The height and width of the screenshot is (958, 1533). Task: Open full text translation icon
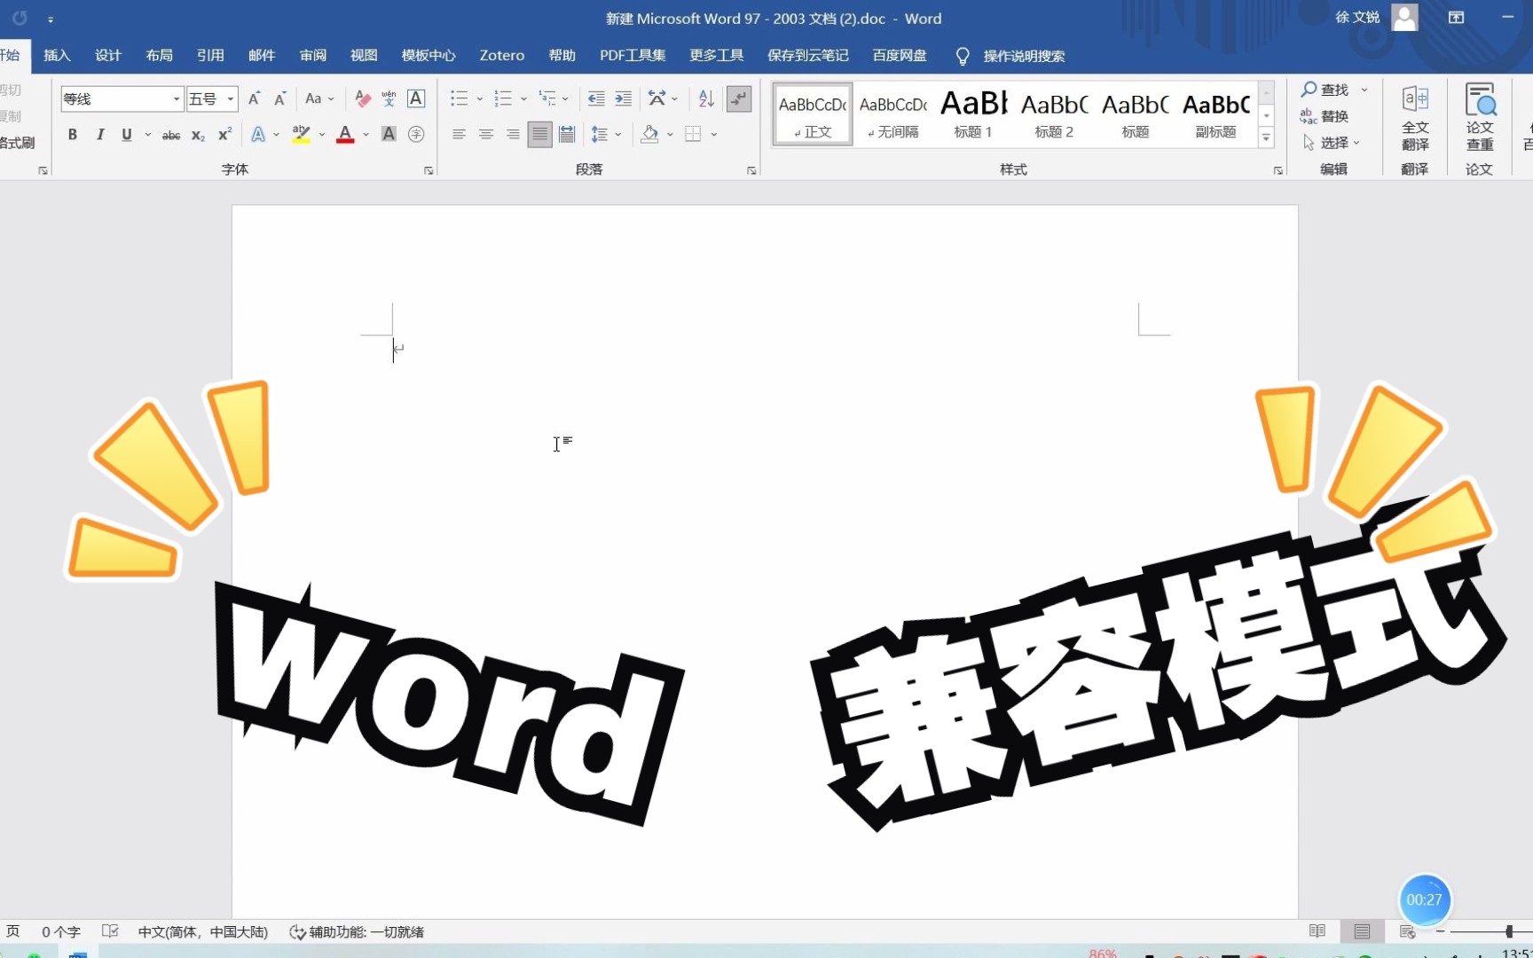coord(1415,119)
